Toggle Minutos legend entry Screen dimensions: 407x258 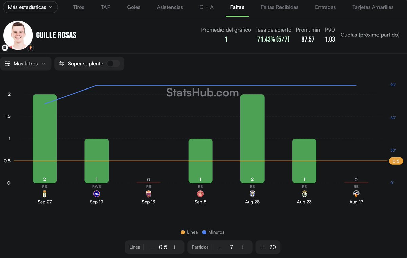pyautogui.click(x=213, y=232)
